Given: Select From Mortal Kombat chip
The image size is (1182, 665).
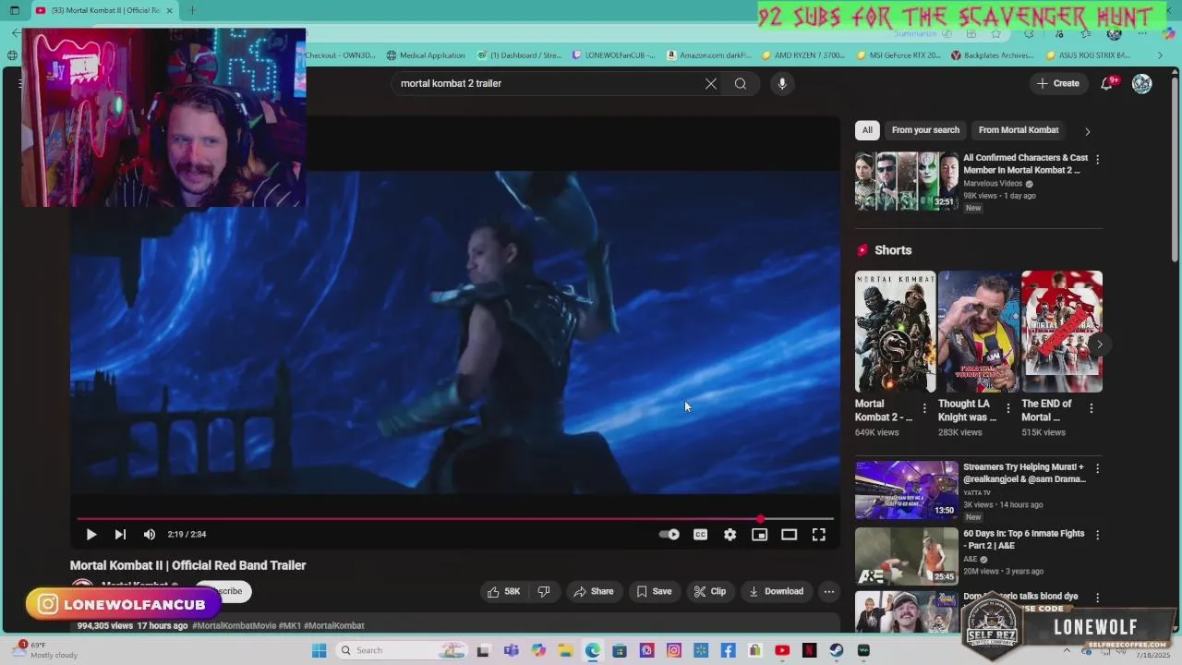Looking at the screenshot, I should (1019, 130).
